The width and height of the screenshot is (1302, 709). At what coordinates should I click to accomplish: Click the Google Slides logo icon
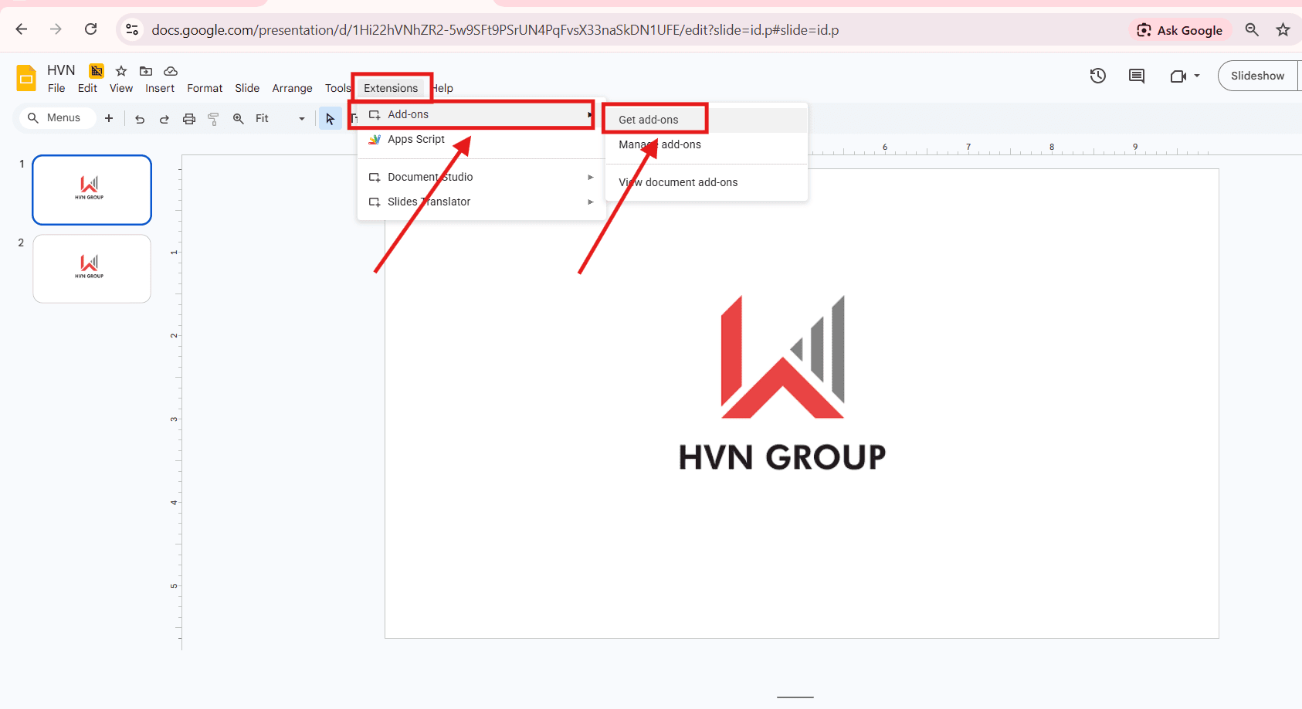point(25,76)
